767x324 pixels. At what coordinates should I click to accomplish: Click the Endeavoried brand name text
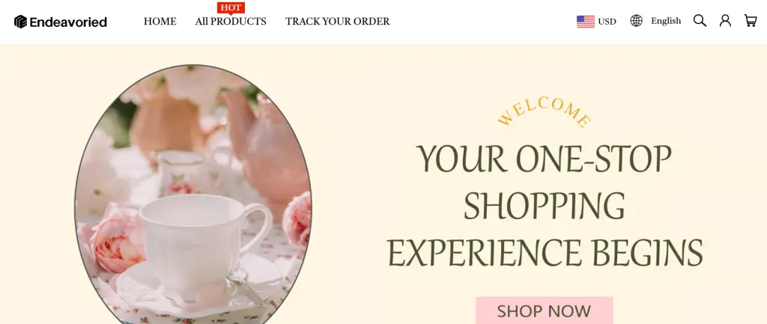pyautogui.click(x=68, y=22)
